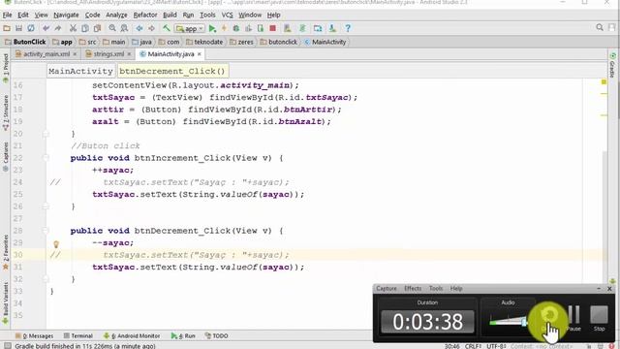Click the Profile app icon in the toolbar

click(x=248, y=28)
